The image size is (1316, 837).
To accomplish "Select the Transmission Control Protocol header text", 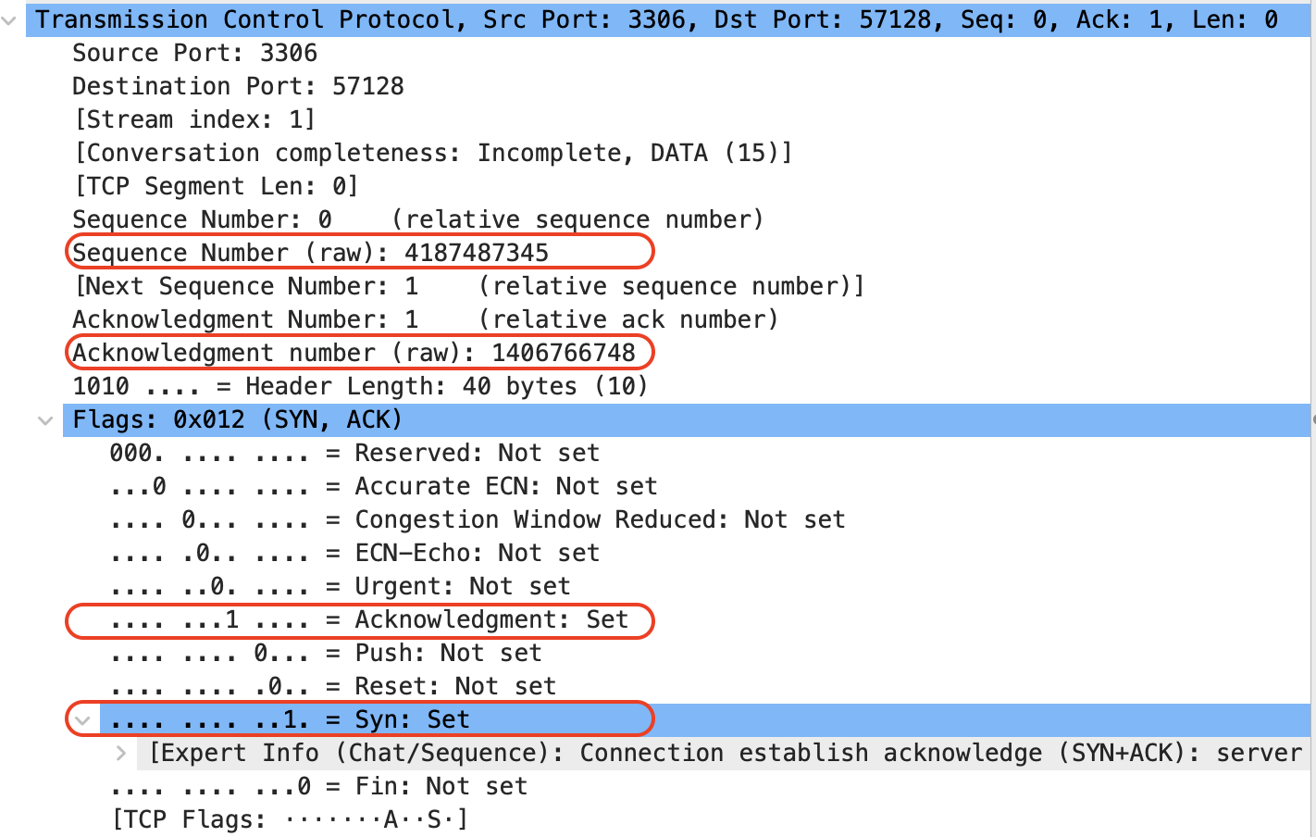I will pos(656,19).
